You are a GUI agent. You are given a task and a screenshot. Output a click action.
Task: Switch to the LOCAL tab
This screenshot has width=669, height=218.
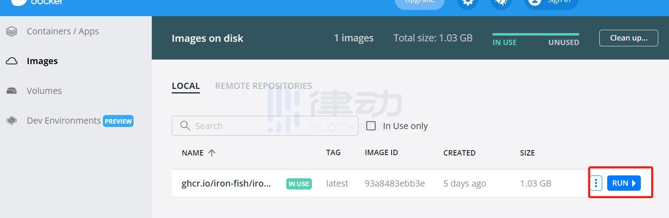[186, 86]
